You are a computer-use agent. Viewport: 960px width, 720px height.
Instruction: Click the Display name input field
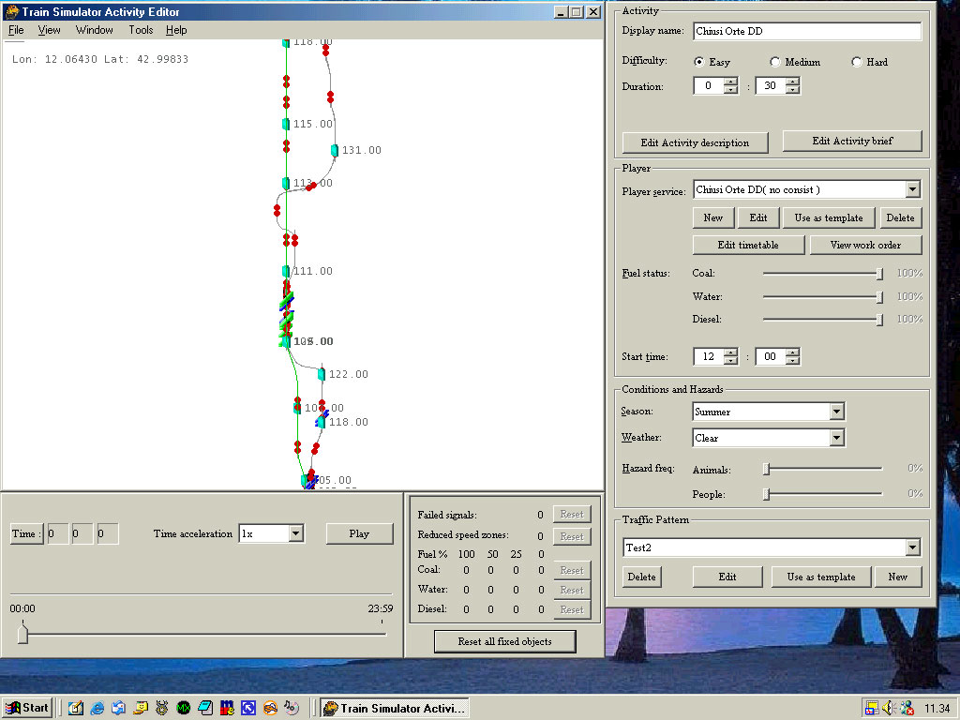tap(807, 31)
